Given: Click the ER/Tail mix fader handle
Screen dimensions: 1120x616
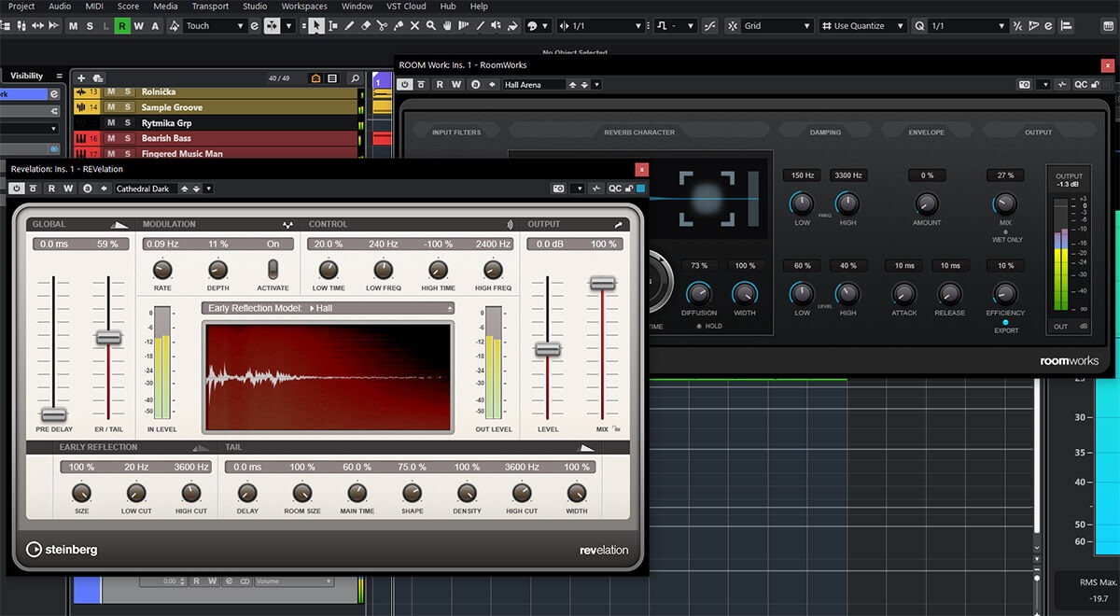Looking at the screenshot, I should [109, 338].
